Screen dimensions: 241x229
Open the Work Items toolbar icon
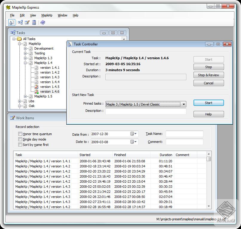[x=27, y=23]
